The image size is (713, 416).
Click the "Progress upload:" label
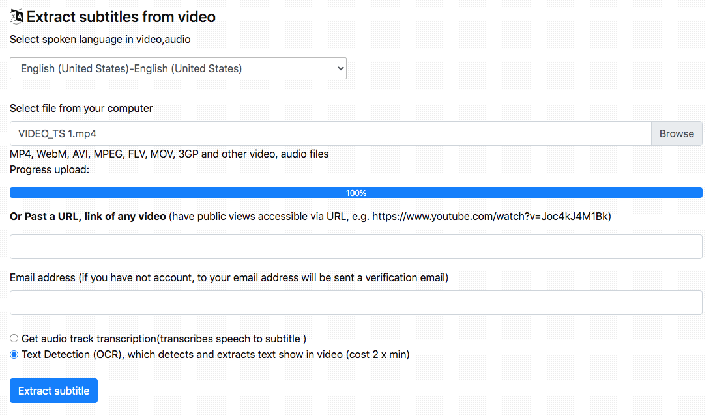click(49, 170)
